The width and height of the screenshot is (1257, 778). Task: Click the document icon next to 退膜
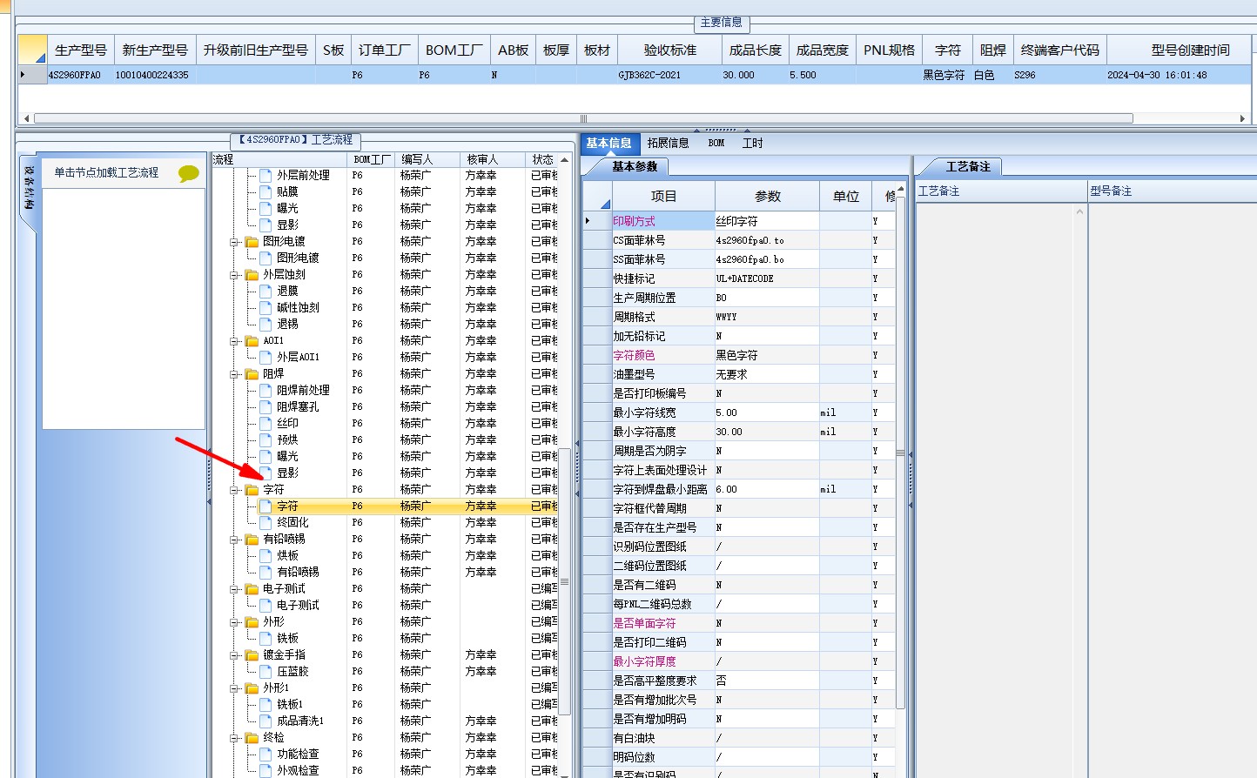tap(266, 291)
